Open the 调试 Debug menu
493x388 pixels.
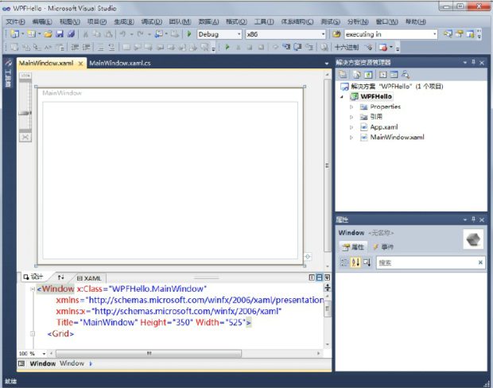click(x=152, y=21)
